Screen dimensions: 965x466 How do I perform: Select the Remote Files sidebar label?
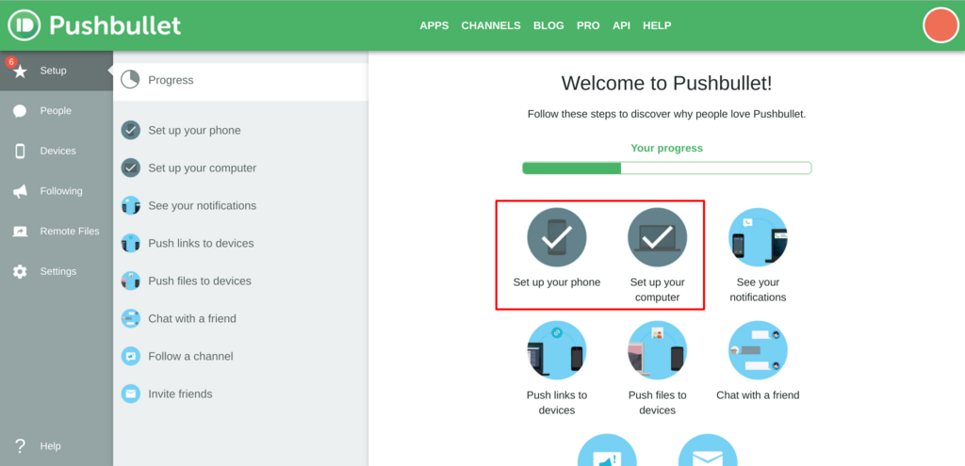(x=70, y=232)
